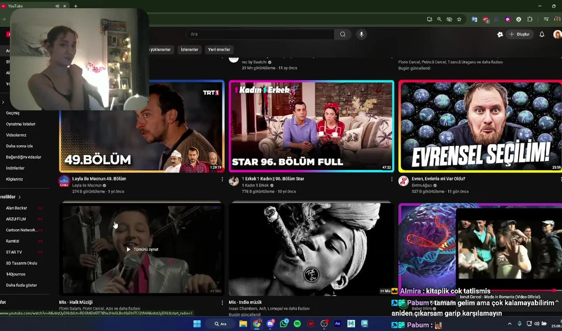The image size is (562, 331).
Task: Click the zoom magnifier in the address bar
Action: [x=439, y=19]
